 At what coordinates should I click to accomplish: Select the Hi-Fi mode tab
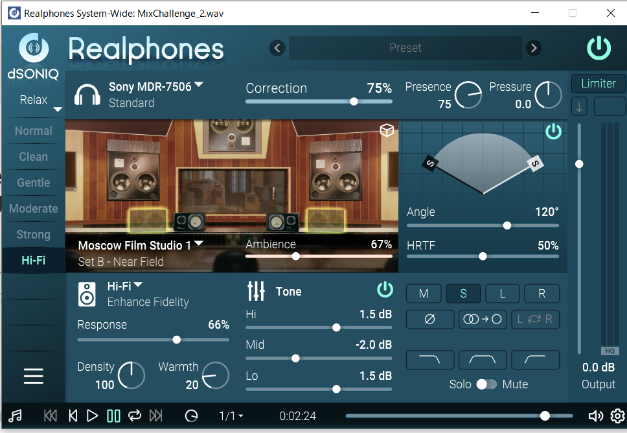[34, 261]
